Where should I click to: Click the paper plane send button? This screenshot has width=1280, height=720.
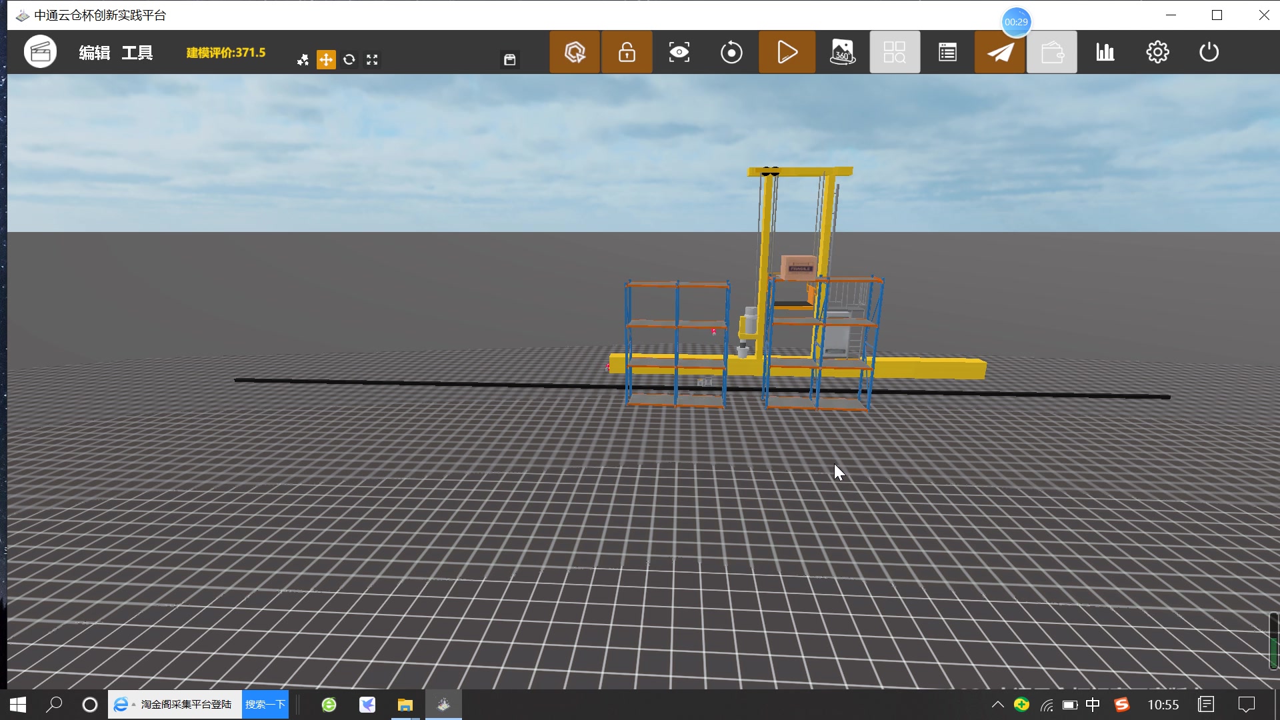point(1000,52)
